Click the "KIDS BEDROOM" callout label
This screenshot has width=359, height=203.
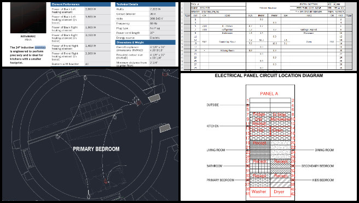point(323,180)
